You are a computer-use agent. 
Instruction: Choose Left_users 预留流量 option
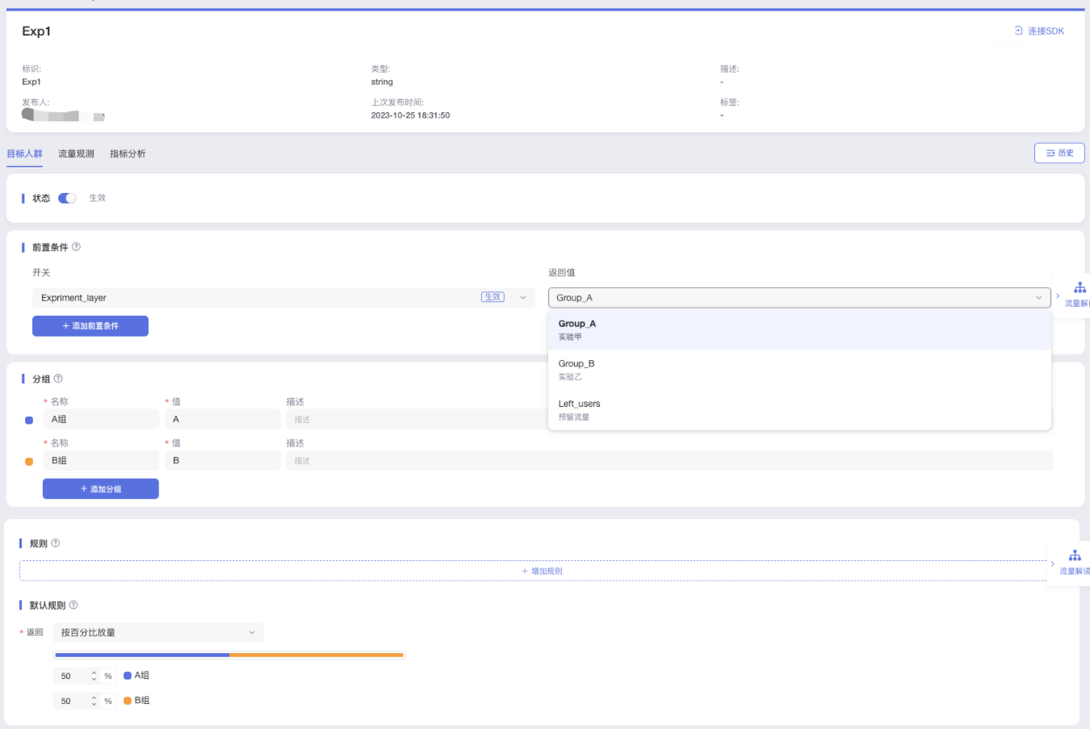pos(799,409)
